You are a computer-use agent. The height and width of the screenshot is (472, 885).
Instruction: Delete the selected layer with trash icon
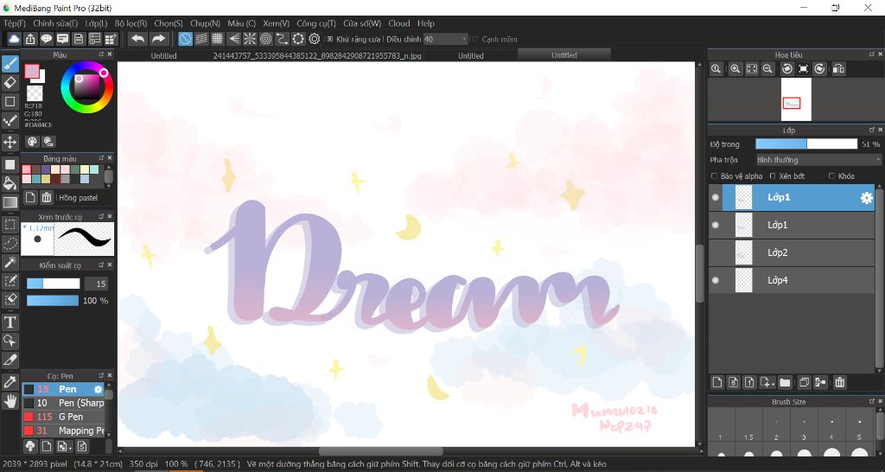tap(840, 382)
